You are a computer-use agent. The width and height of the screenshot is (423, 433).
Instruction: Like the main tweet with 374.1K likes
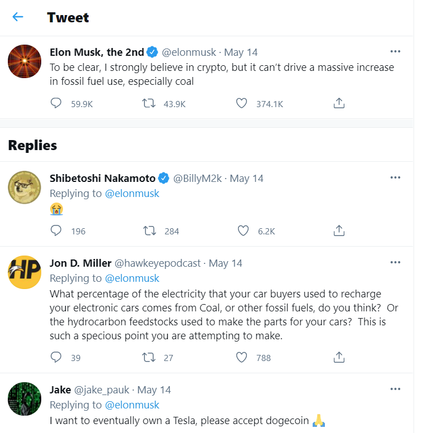coord(241,103)
